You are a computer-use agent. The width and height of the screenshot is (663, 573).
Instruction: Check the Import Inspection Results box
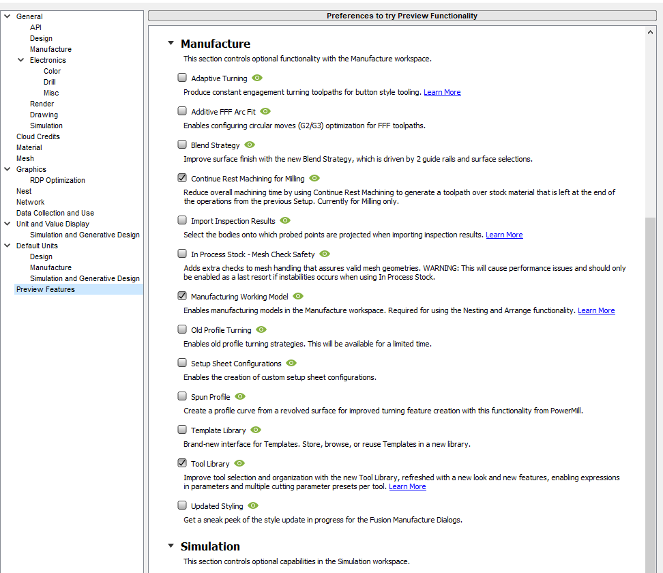(x=182, y=220)
